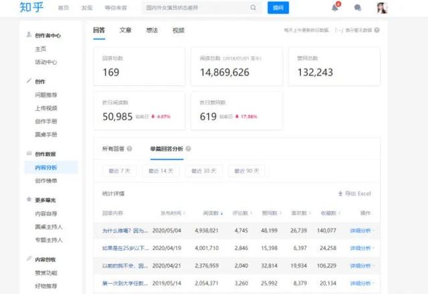Image resolution: width=428 pixels, height=294 pixels.
Task: Filter by 最近 90 天
Action: [x=247, y=171]
